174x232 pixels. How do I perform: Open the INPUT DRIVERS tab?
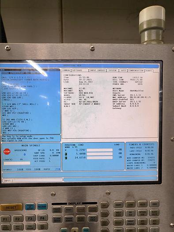98,70
